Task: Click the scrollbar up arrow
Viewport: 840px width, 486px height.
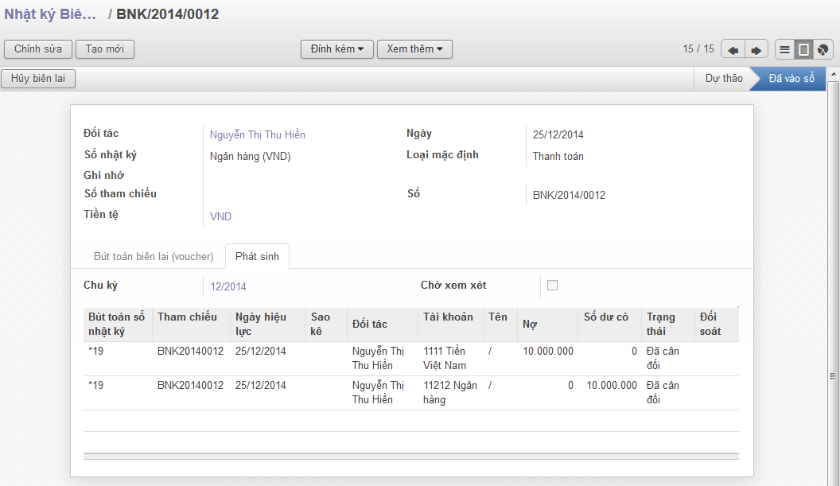Action: coord(833,76)
